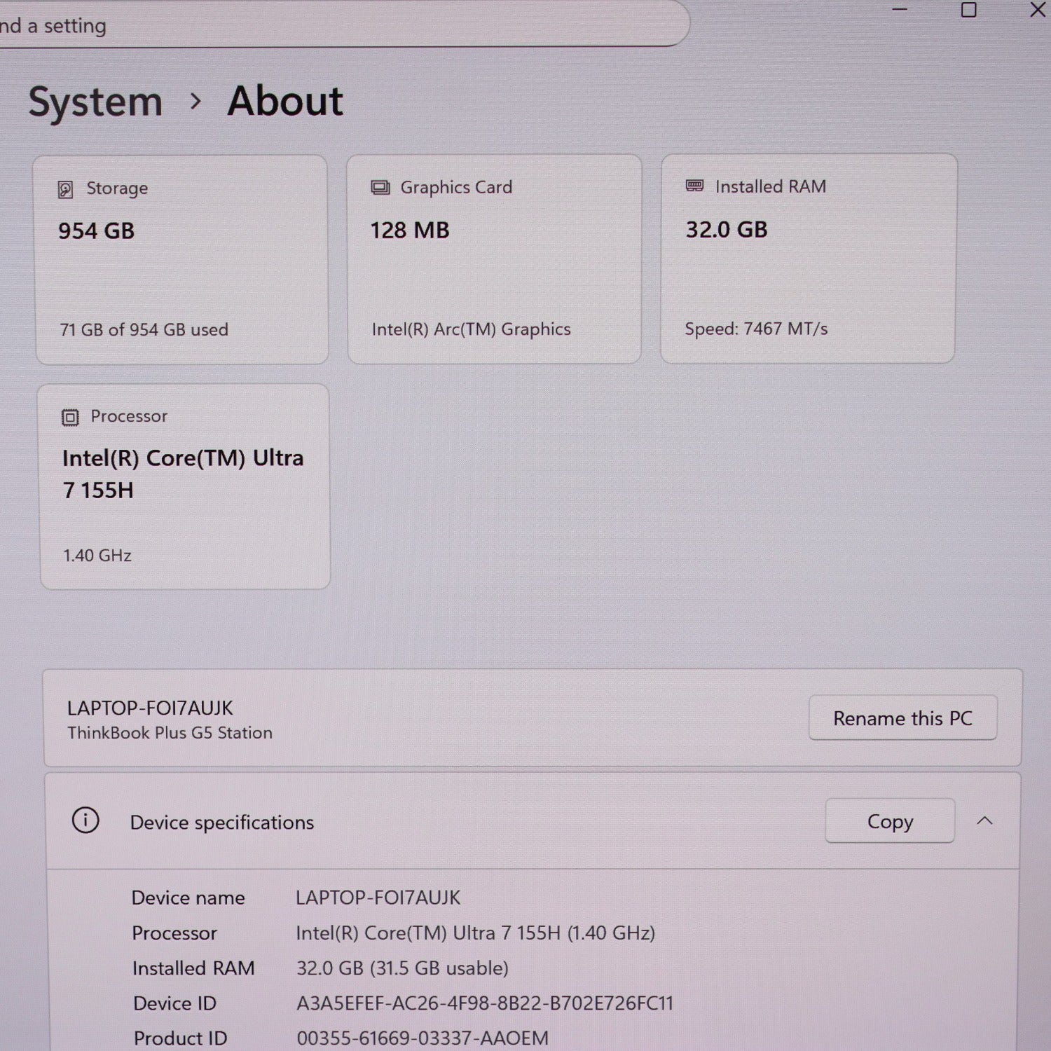This screenshot has height=1051, width=1051.
Task: Click the breadcrumb chevron after System
Action: coord(195,102)
